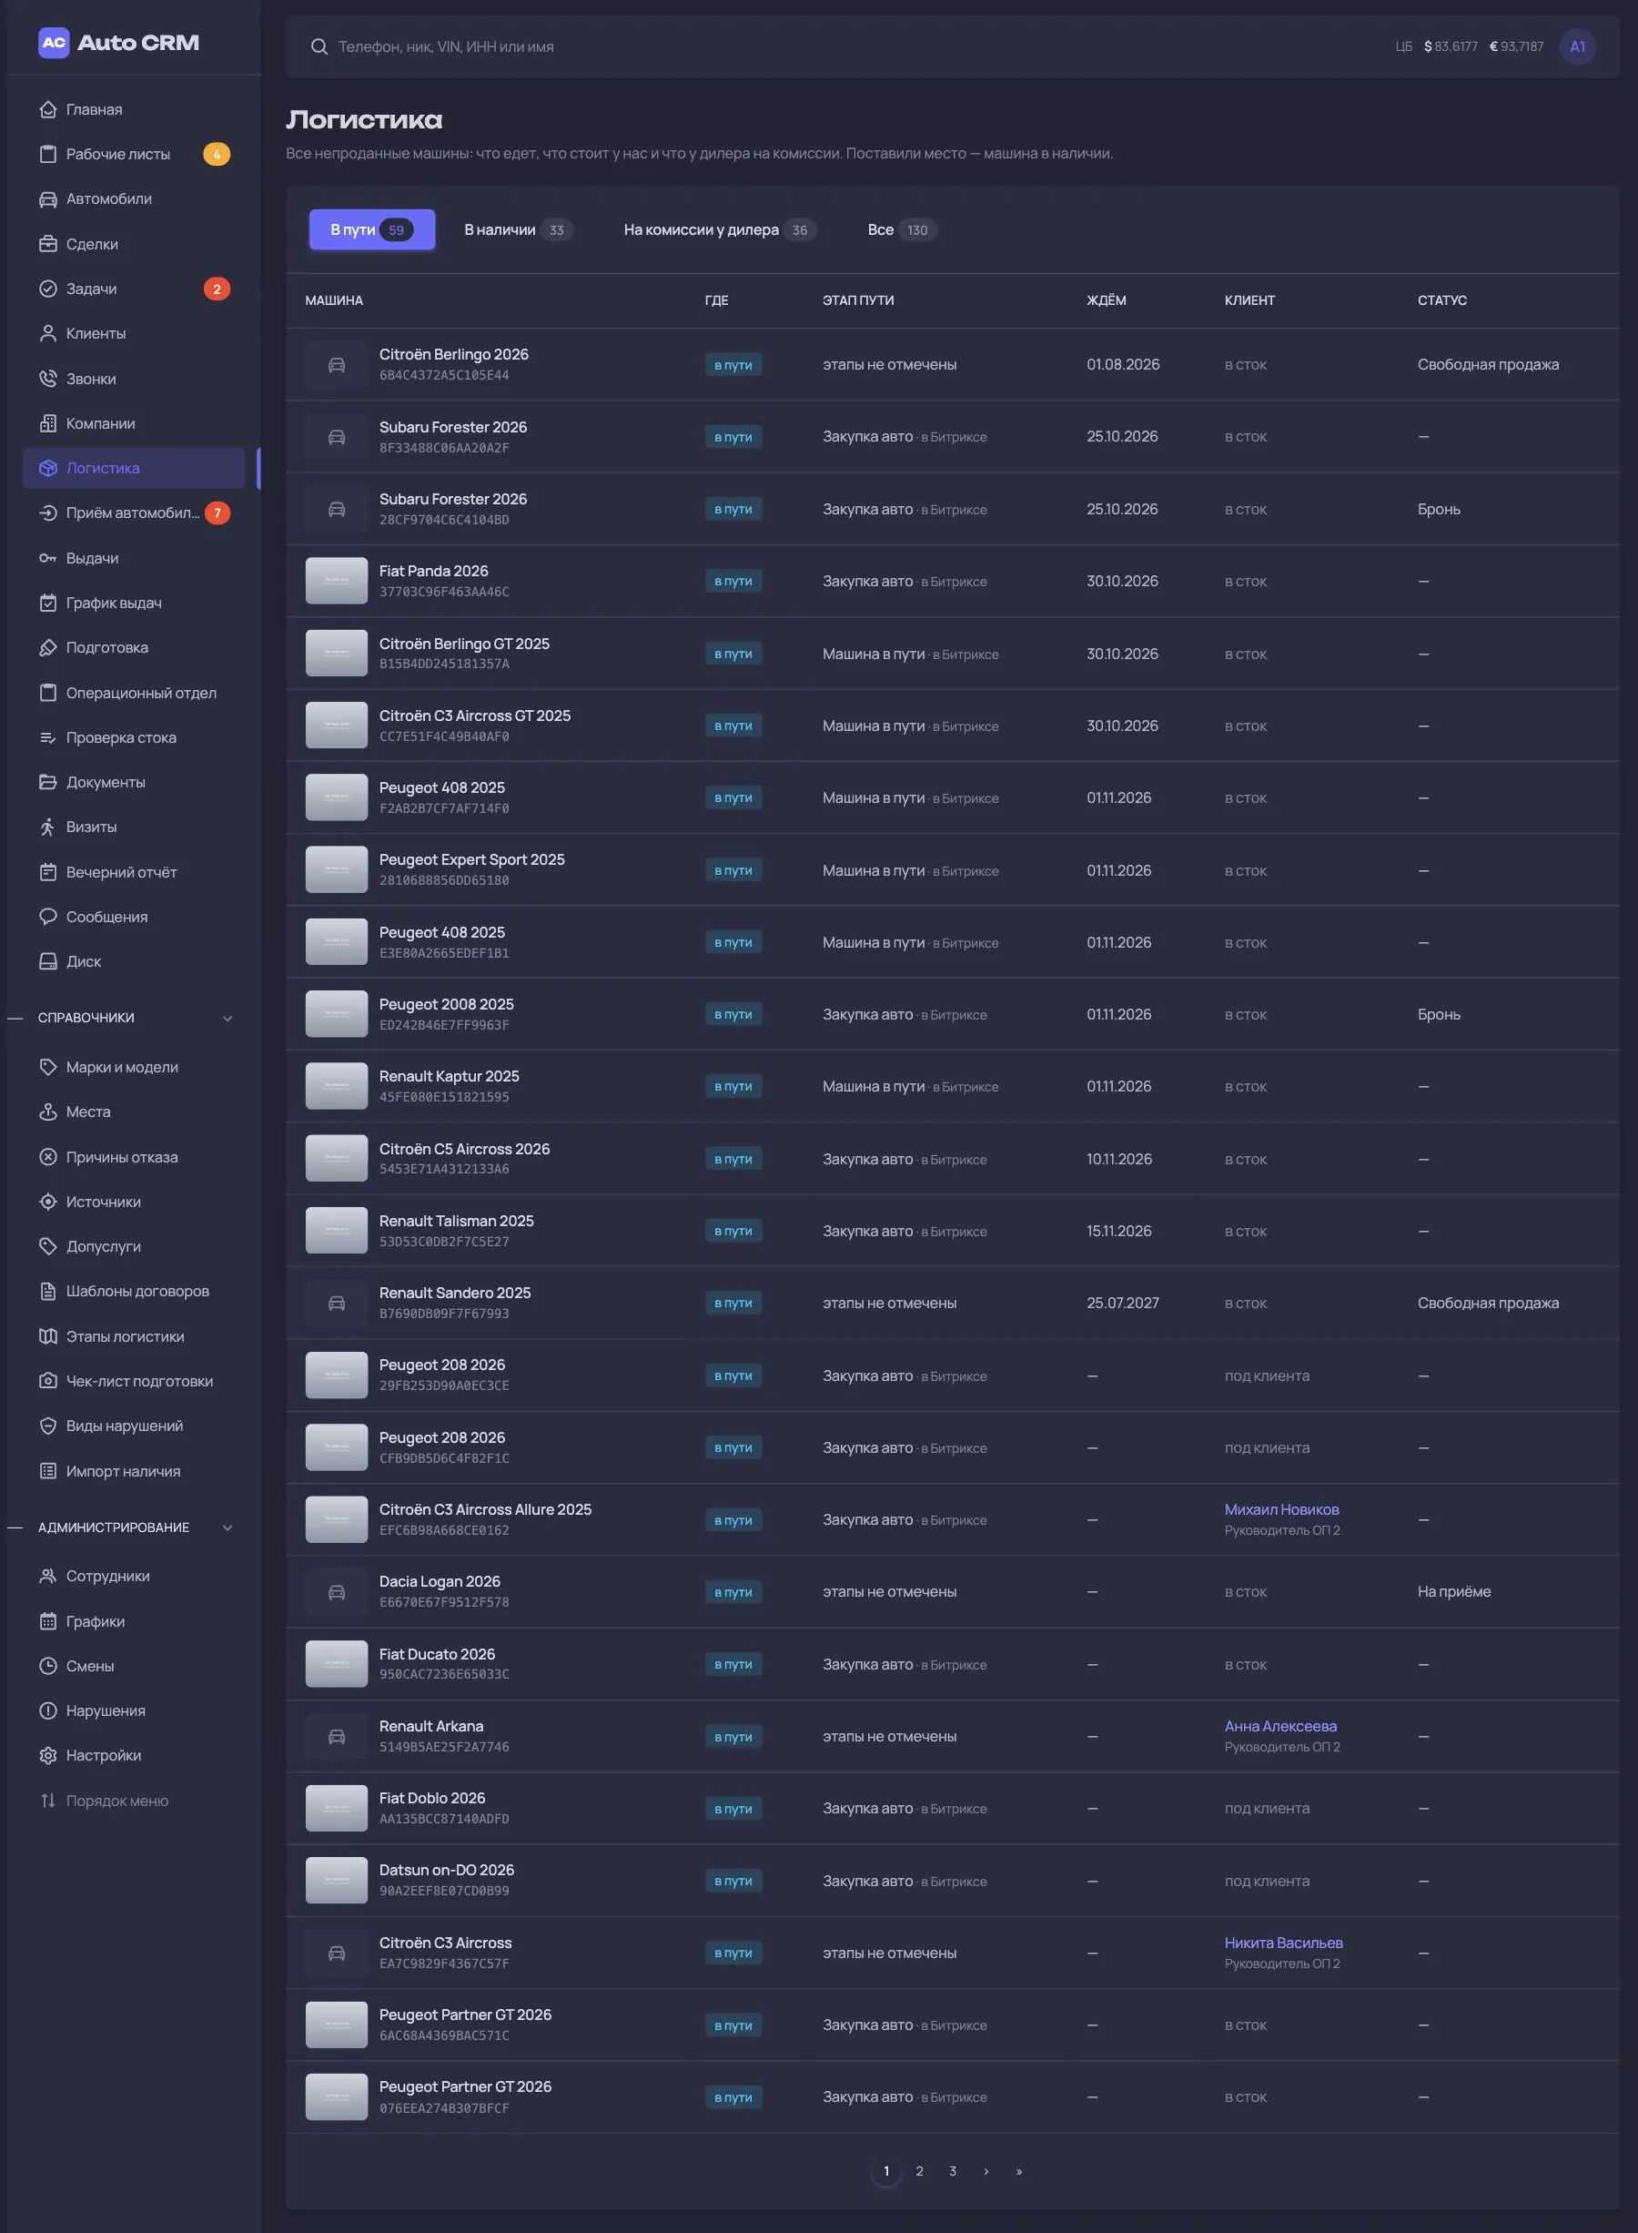Open client link Анна Алексеева
The height and width of the screenshot is (2233, 1638).
coord(1280,1726)
